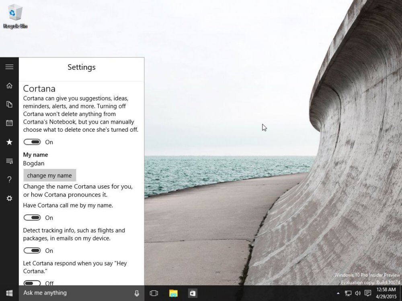Open Cortana's Home view
The width and height of the screenshot is (402, 301).
pyautogui.click(x=9, y=85)
